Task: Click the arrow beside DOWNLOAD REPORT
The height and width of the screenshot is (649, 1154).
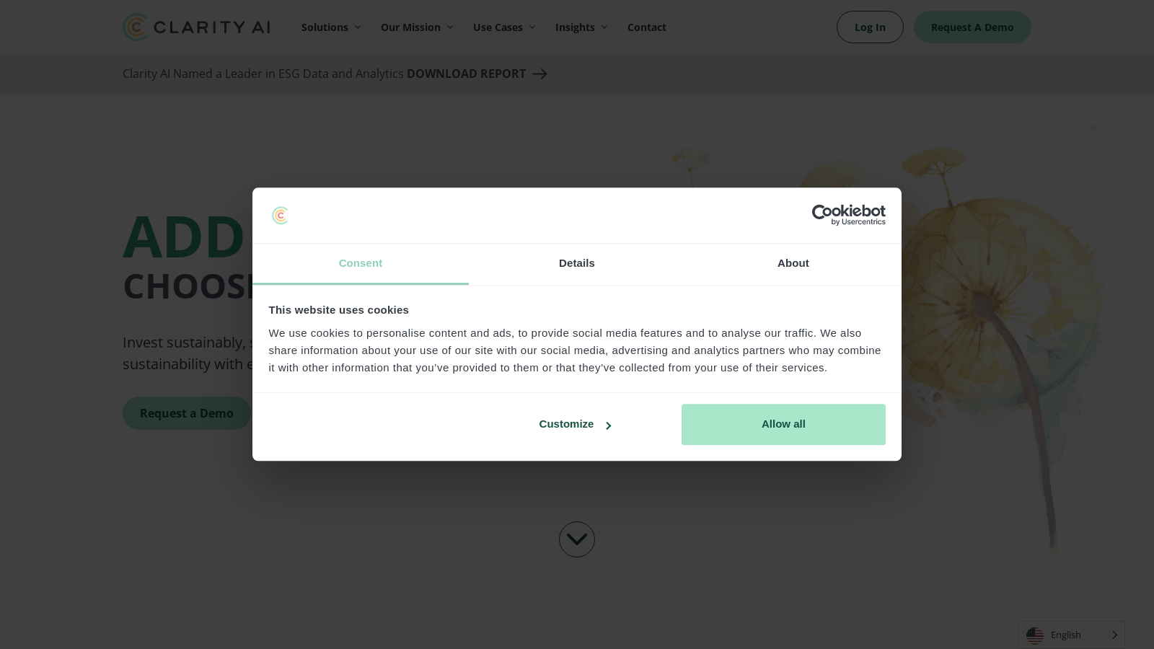Action: tap(539, 74)
